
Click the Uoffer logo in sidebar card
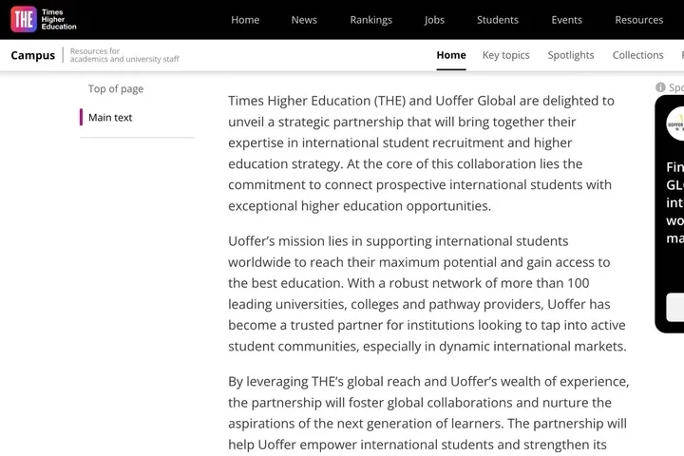pos(675,123)
